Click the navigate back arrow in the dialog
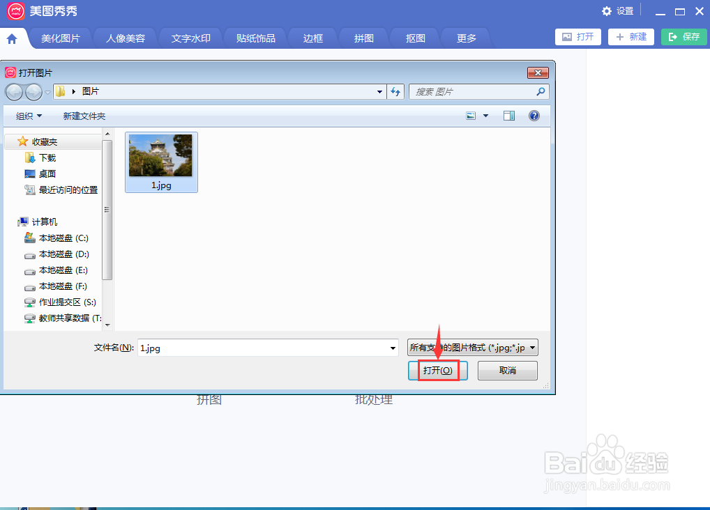 (x=15, y=91)
